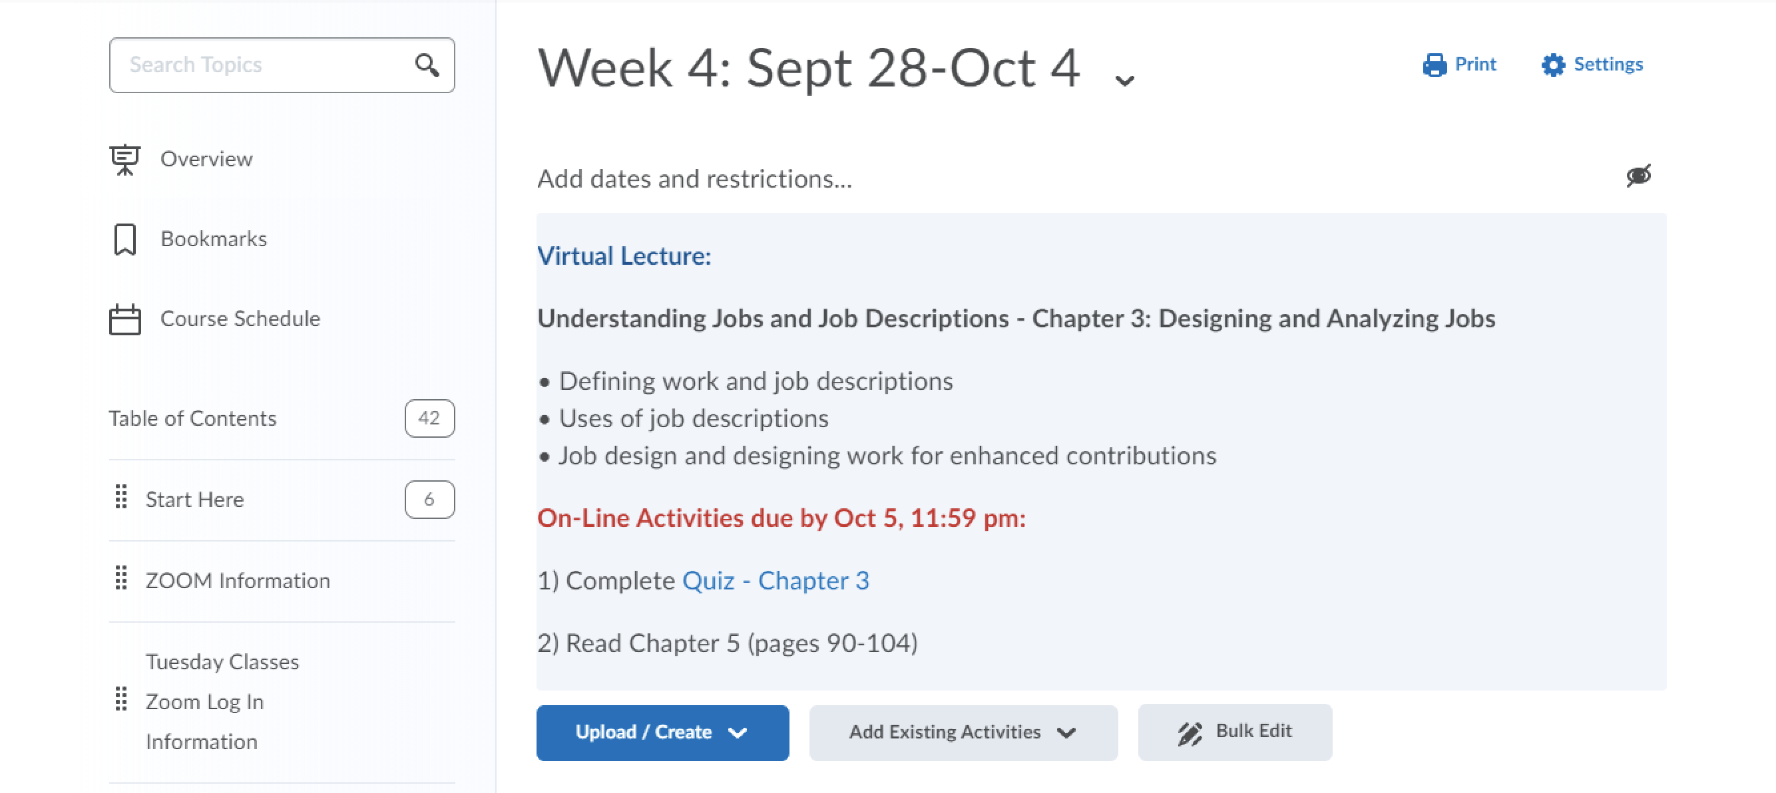Click the Bulk Edit pencil icon
Image resolution: width=1776 pixels, height=793 pixels.
click(1190, 733)
